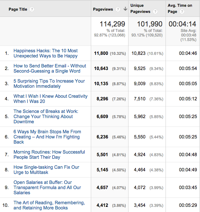The height and width of the screenshot is (212, 200).
Task: Open The Art of Reading, Remembering link
Action: click(x=49, y=205)
